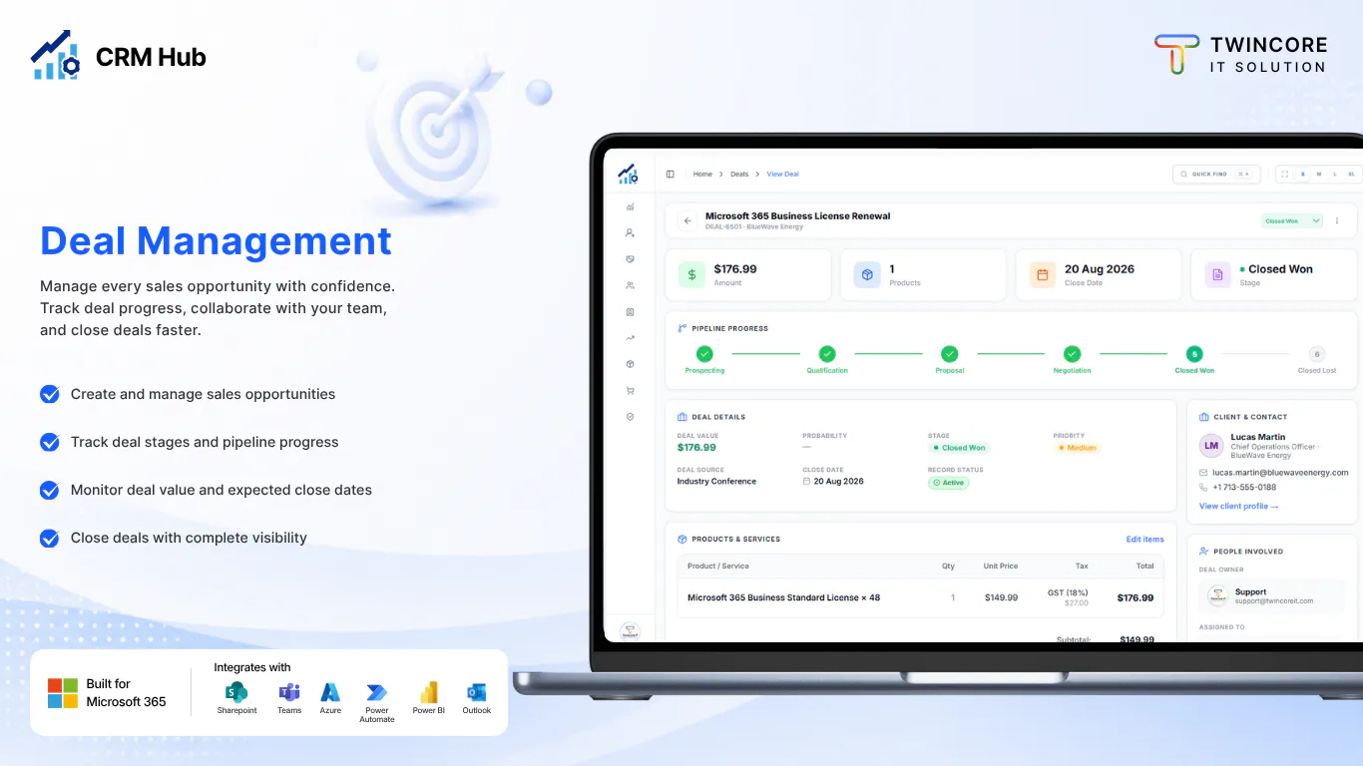Click the CRM Hub logo in laptop sidebar
Screen dimensions: 1363x766
pos(627,174)
